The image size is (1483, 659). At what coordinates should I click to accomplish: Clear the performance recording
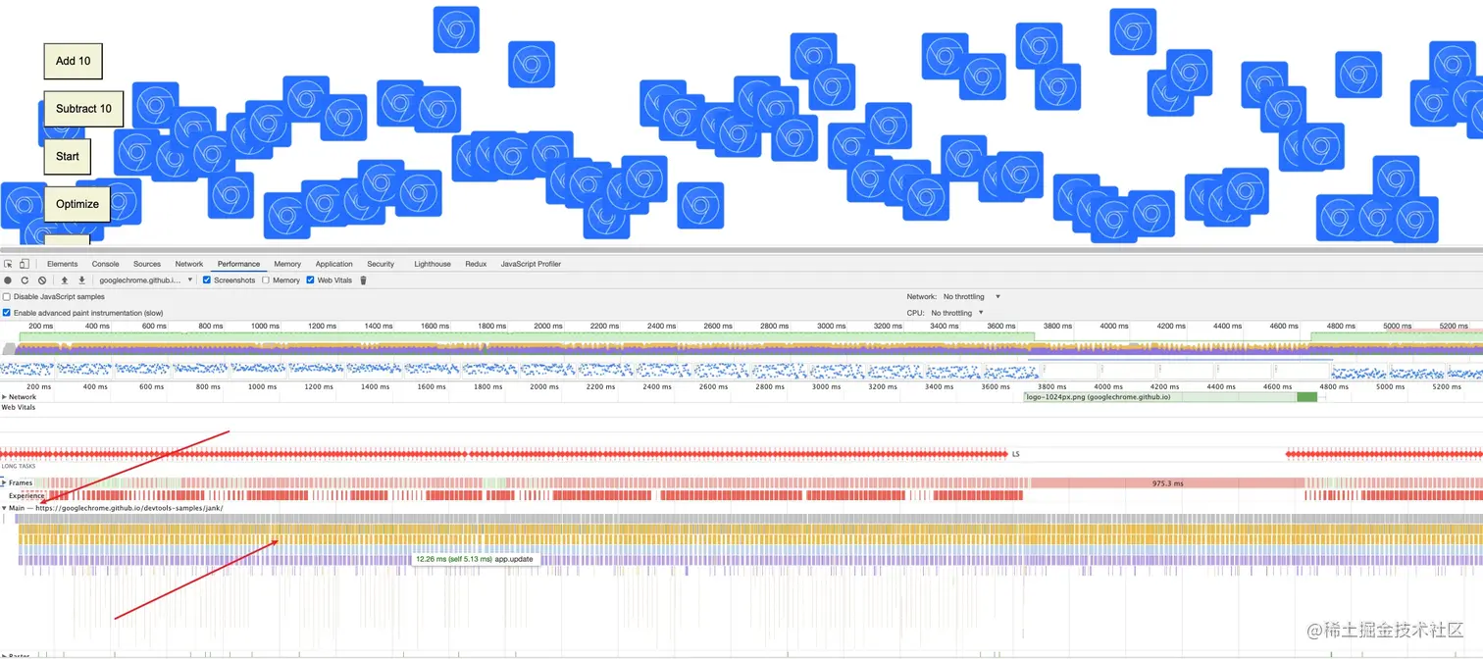coord(42,280)
